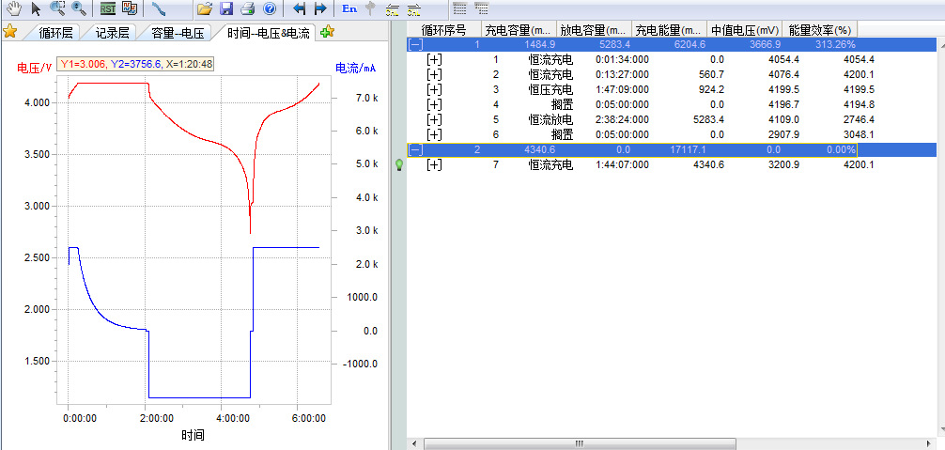
Task: Save data using the floppy disk icon
Action: [x=226, y=8]
